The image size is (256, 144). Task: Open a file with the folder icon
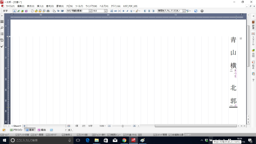point(36,11)
